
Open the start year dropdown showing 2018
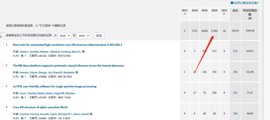coord(64,36)
